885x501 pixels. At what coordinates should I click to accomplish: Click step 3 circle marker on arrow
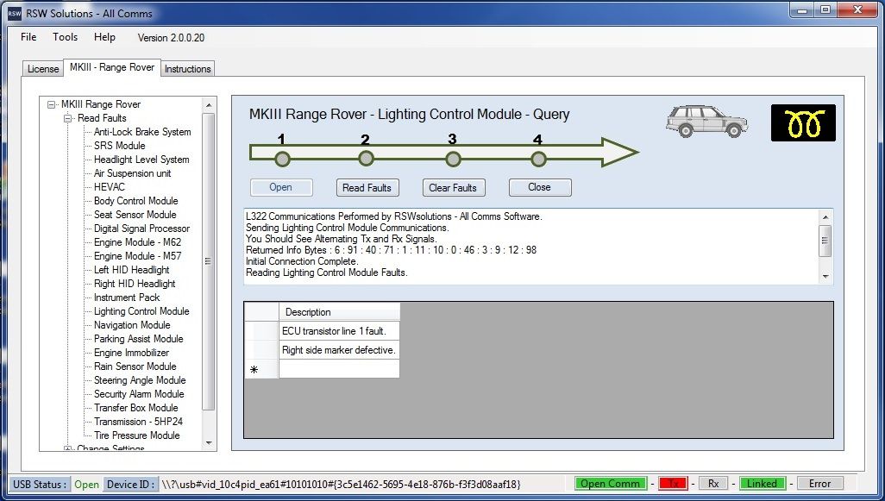tap(453, 160)
